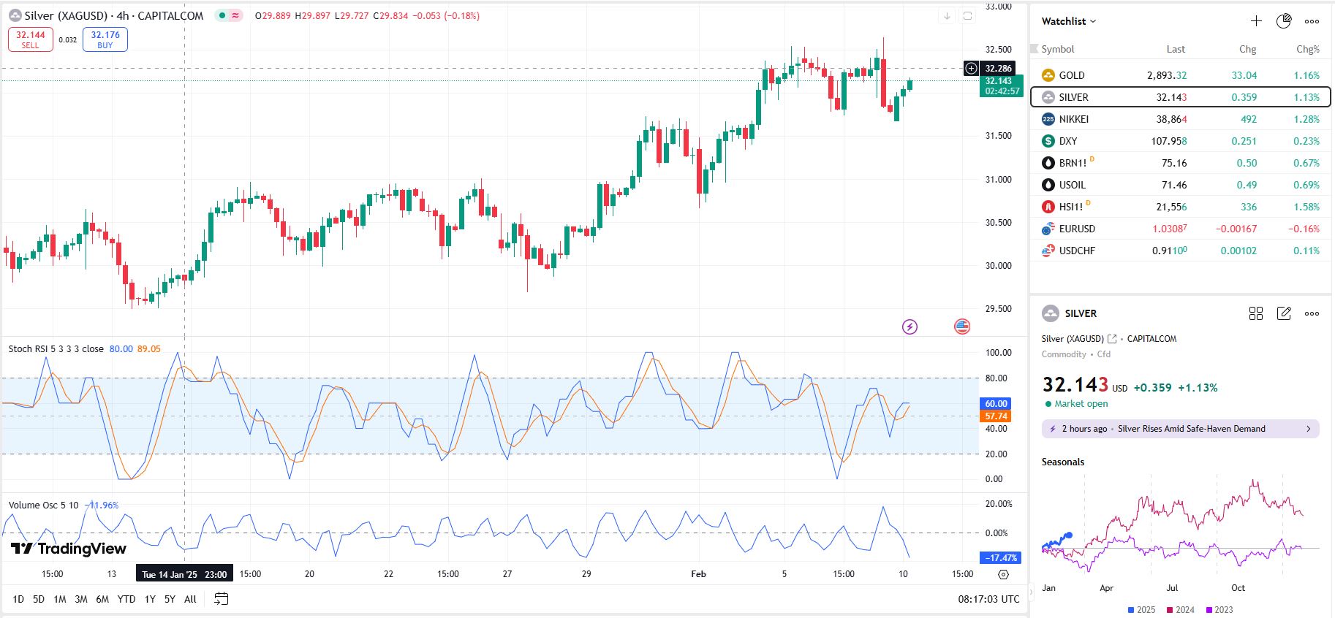
Task: Open chart settings gear on time axis
Action: pos(1003,575)
